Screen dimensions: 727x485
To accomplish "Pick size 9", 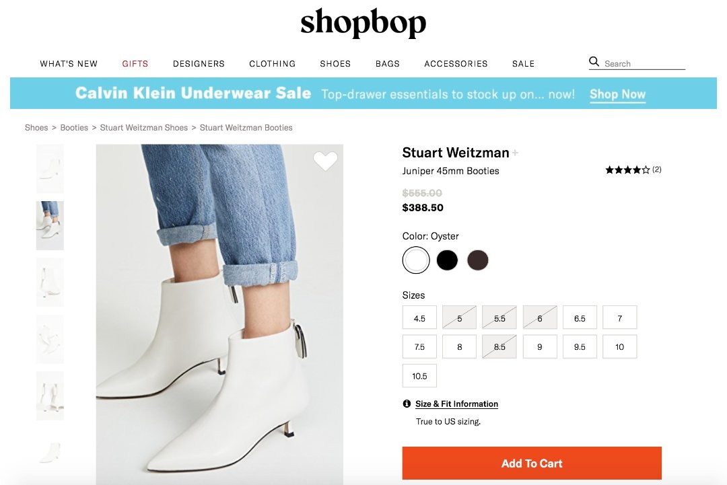I will tap(540, 347).
